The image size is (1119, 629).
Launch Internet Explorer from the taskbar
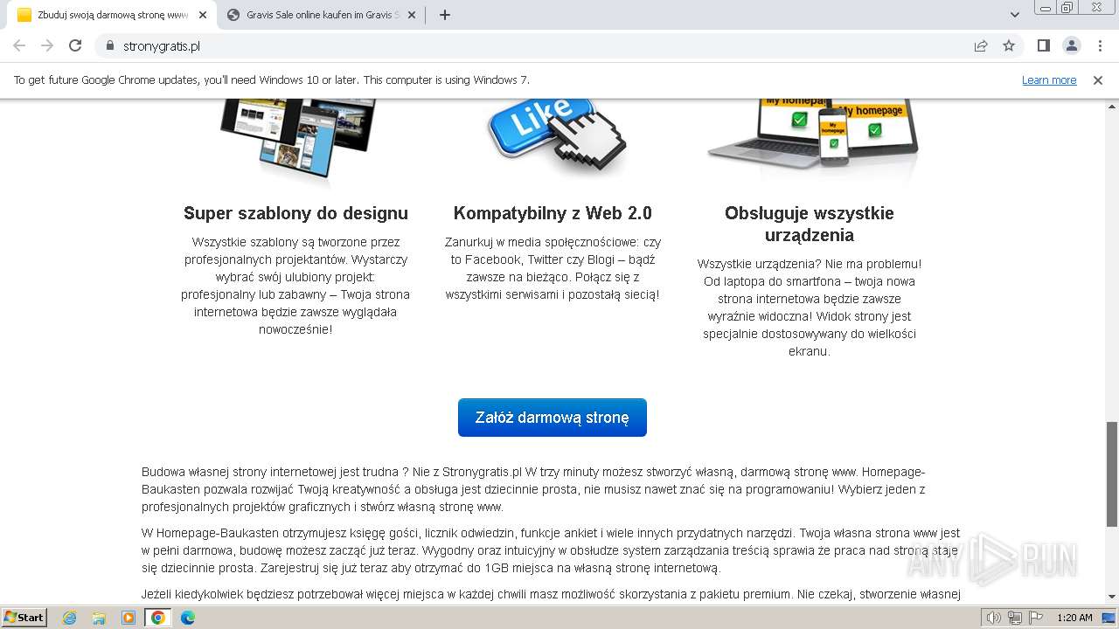(x=69, y=618)
